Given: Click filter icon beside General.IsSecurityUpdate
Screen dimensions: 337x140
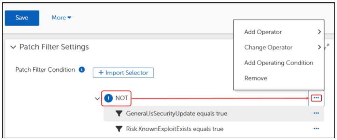Looking at the screenshot, I should (119, 113).
